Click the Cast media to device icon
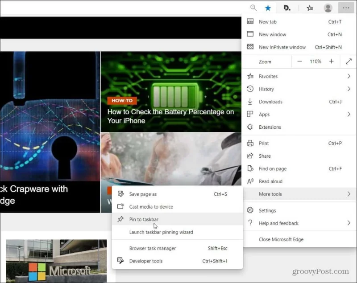This screenshot has width=357, height=283. click(x=120, y=207)
